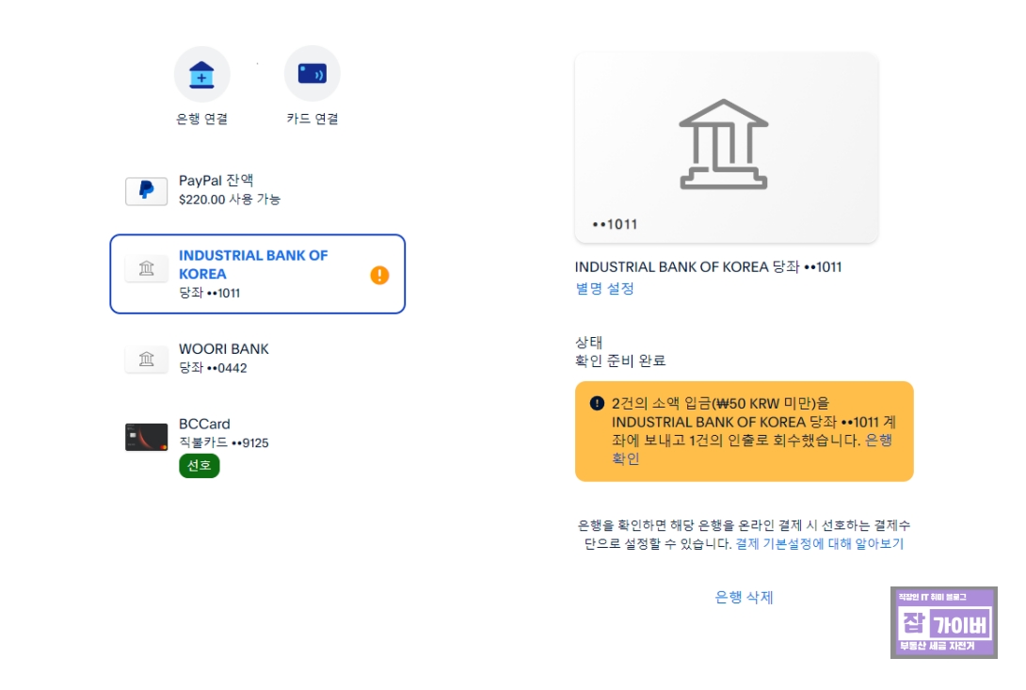This screenshot has width=1026, height=690.
Task: Click the Woori Bank building icon
Action: pyautogui.click(x=147, y=359)
